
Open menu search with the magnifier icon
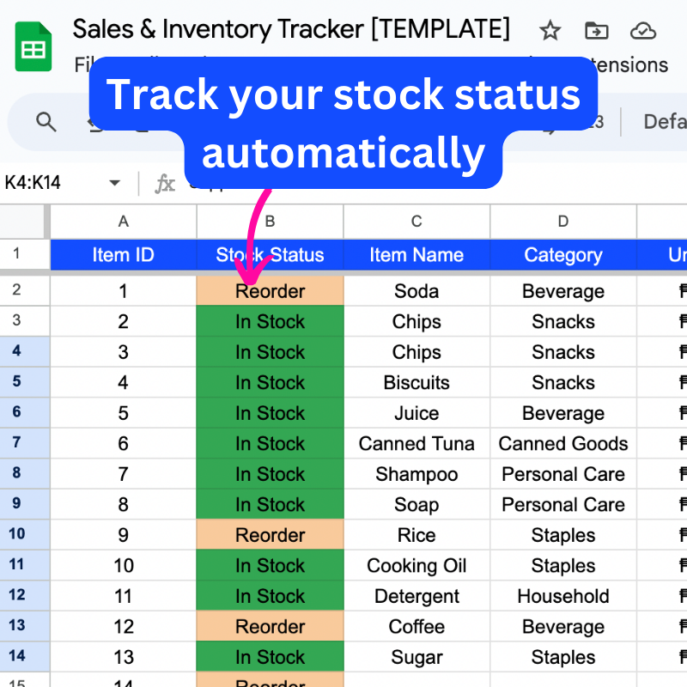tap(44, 122)
